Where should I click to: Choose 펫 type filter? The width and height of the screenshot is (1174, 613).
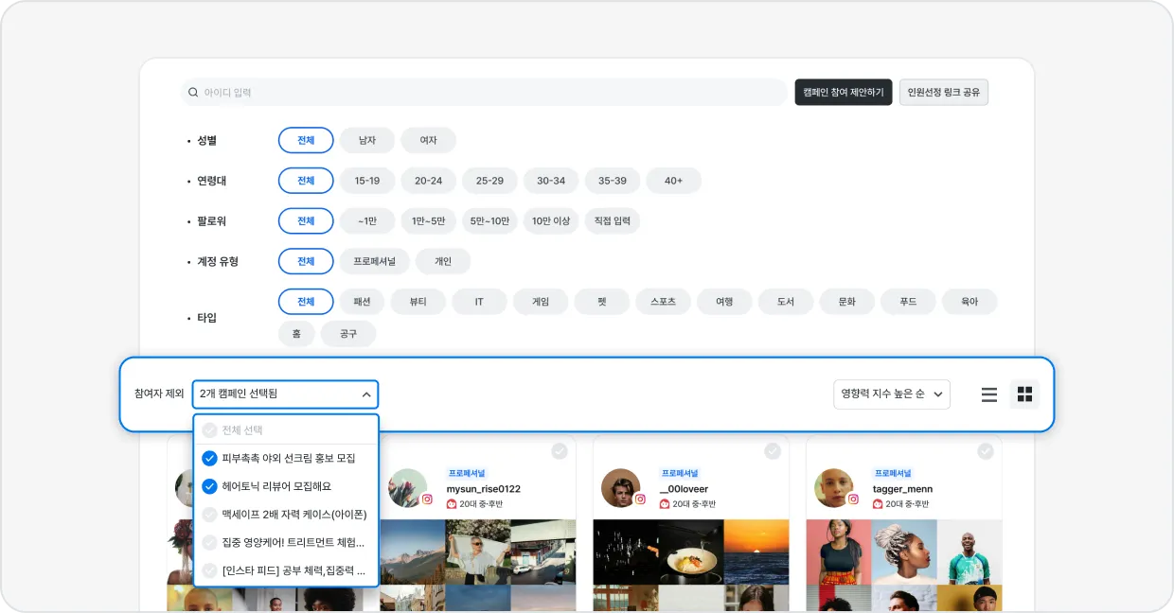601,302
